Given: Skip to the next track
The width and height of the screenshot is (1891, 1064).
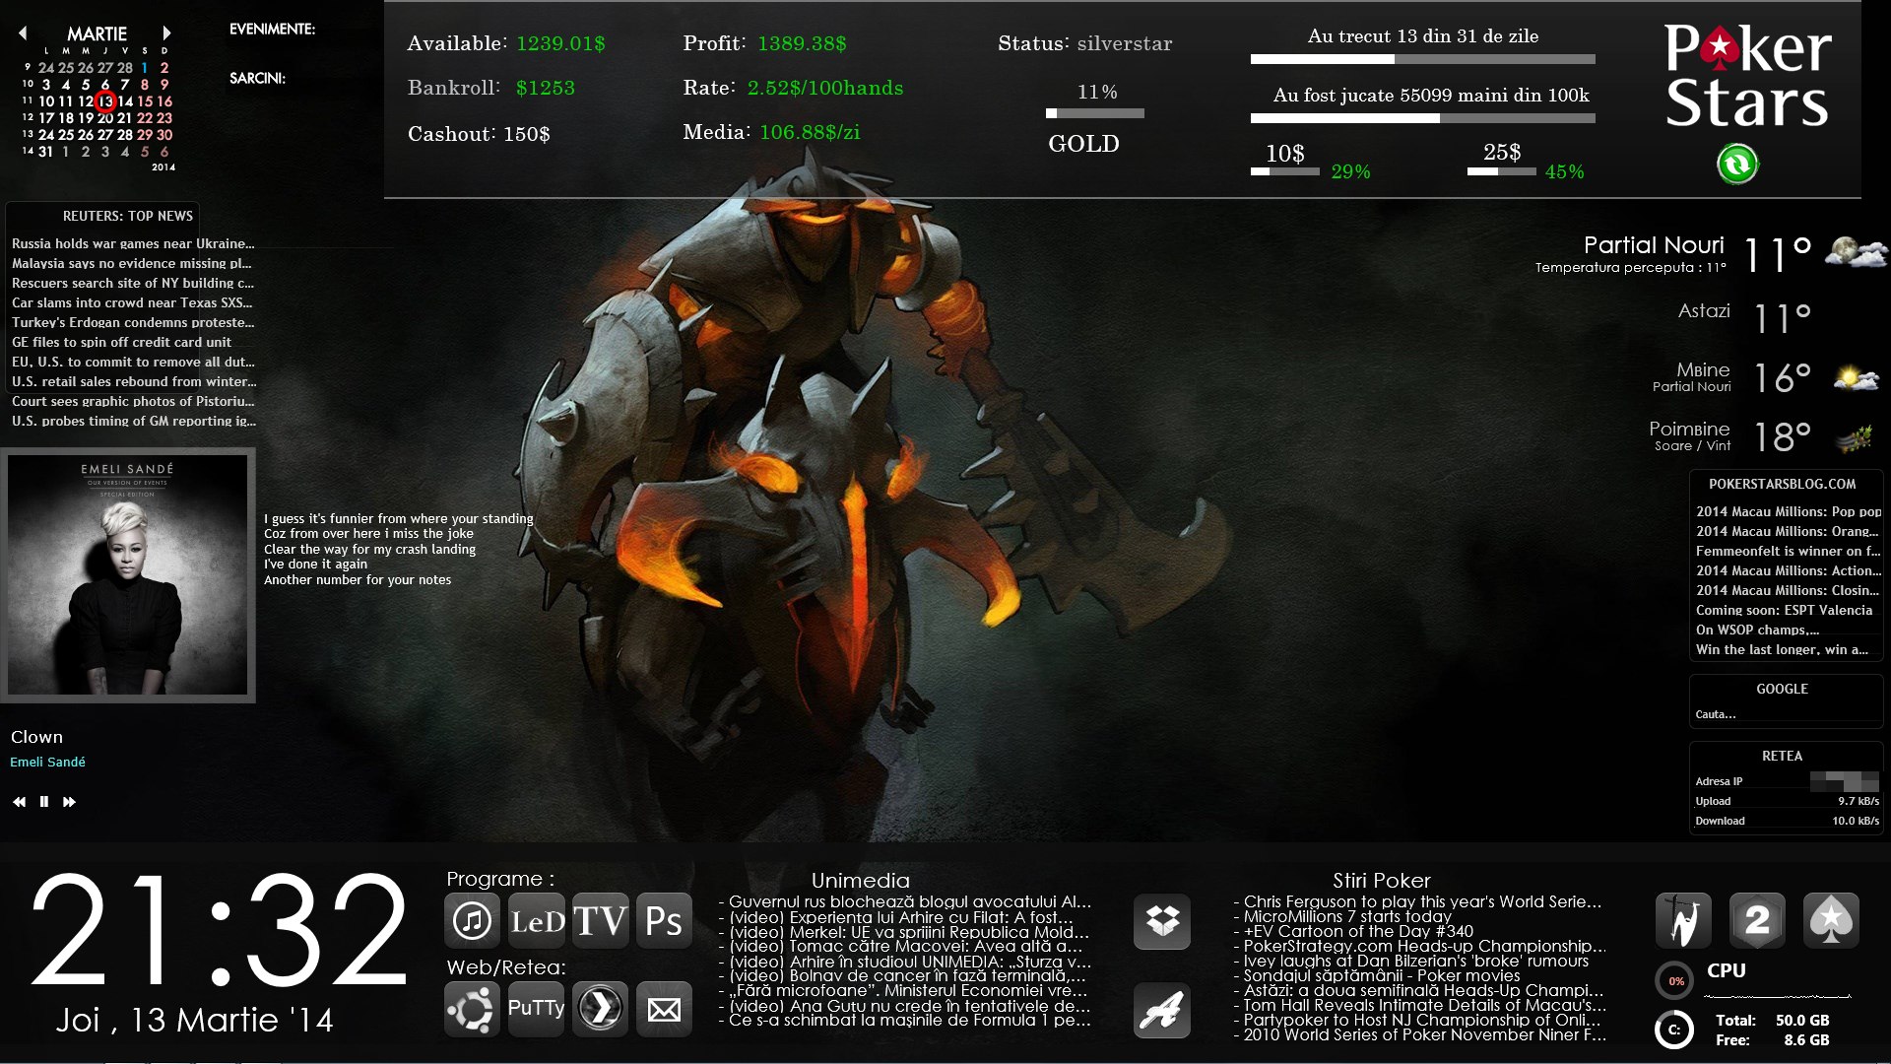Looking at the screenshot, I should point(69,802).
